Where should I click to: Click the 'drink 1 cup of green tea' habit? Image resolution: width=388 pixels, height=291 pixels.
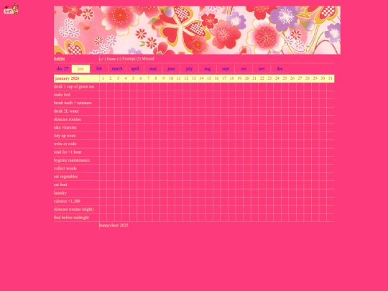[x=74, y=87]
